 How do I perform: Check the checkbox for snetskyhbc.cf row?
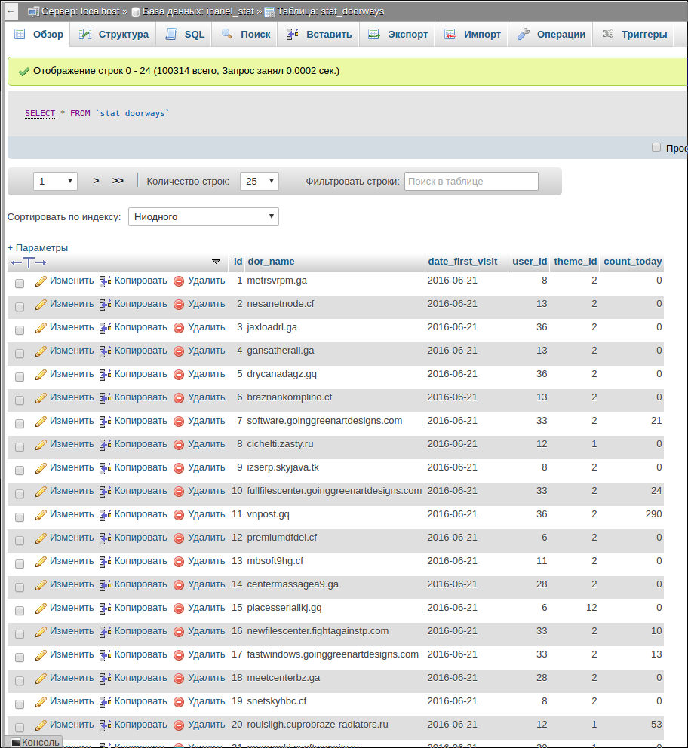coord(20,704)
